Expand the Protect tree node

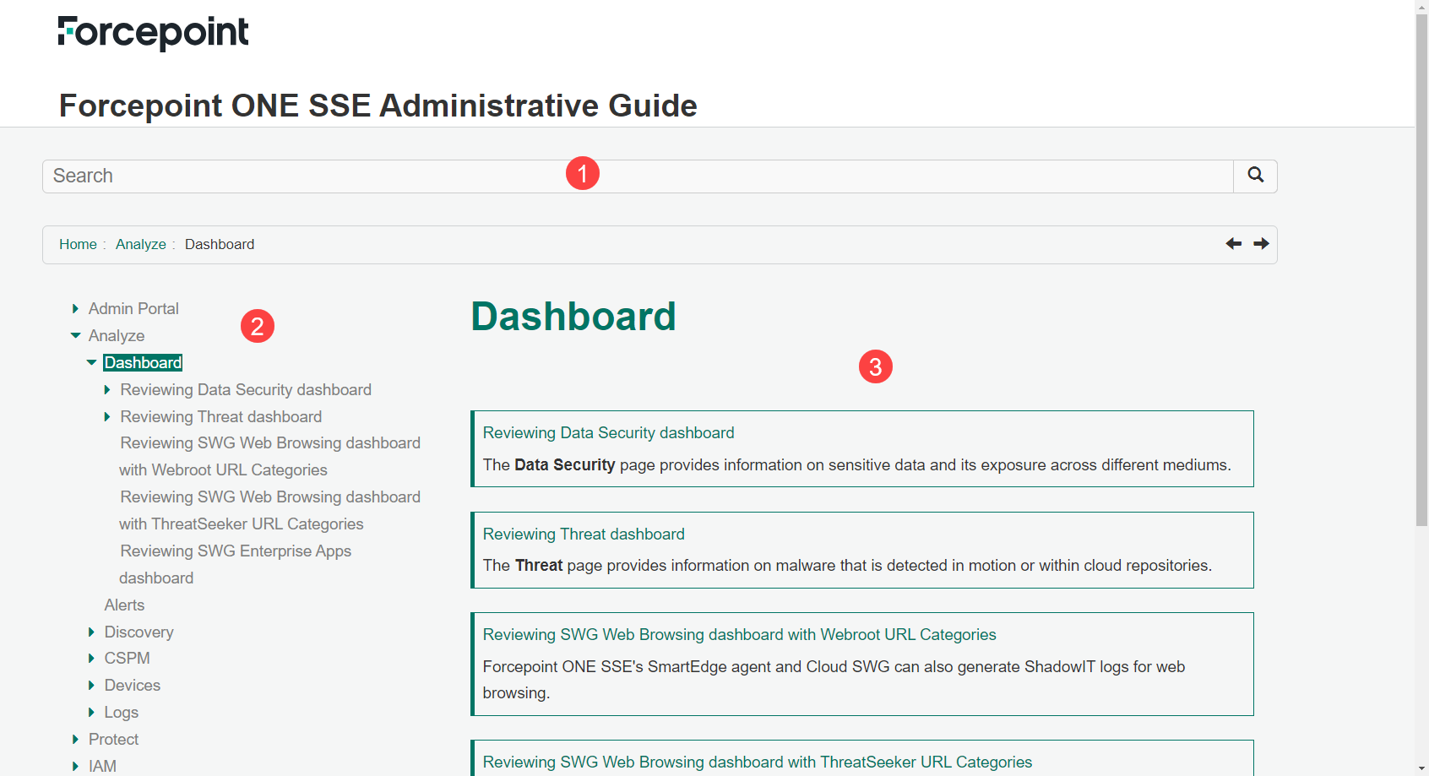coord(75,739)
